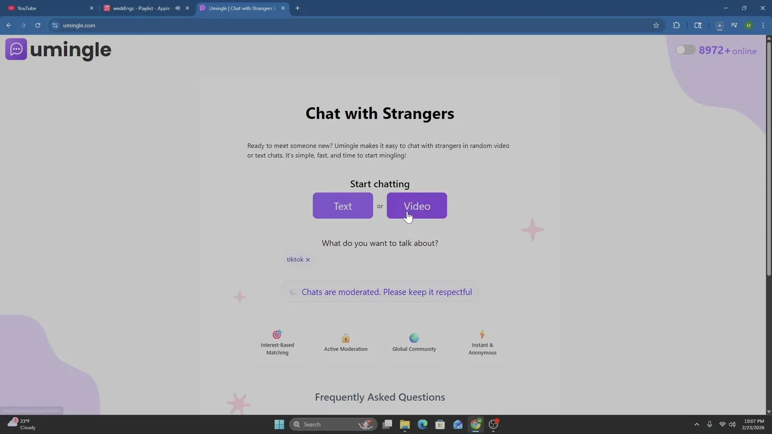
Task: Close the Umingle tab
Action: click(283, 8)
